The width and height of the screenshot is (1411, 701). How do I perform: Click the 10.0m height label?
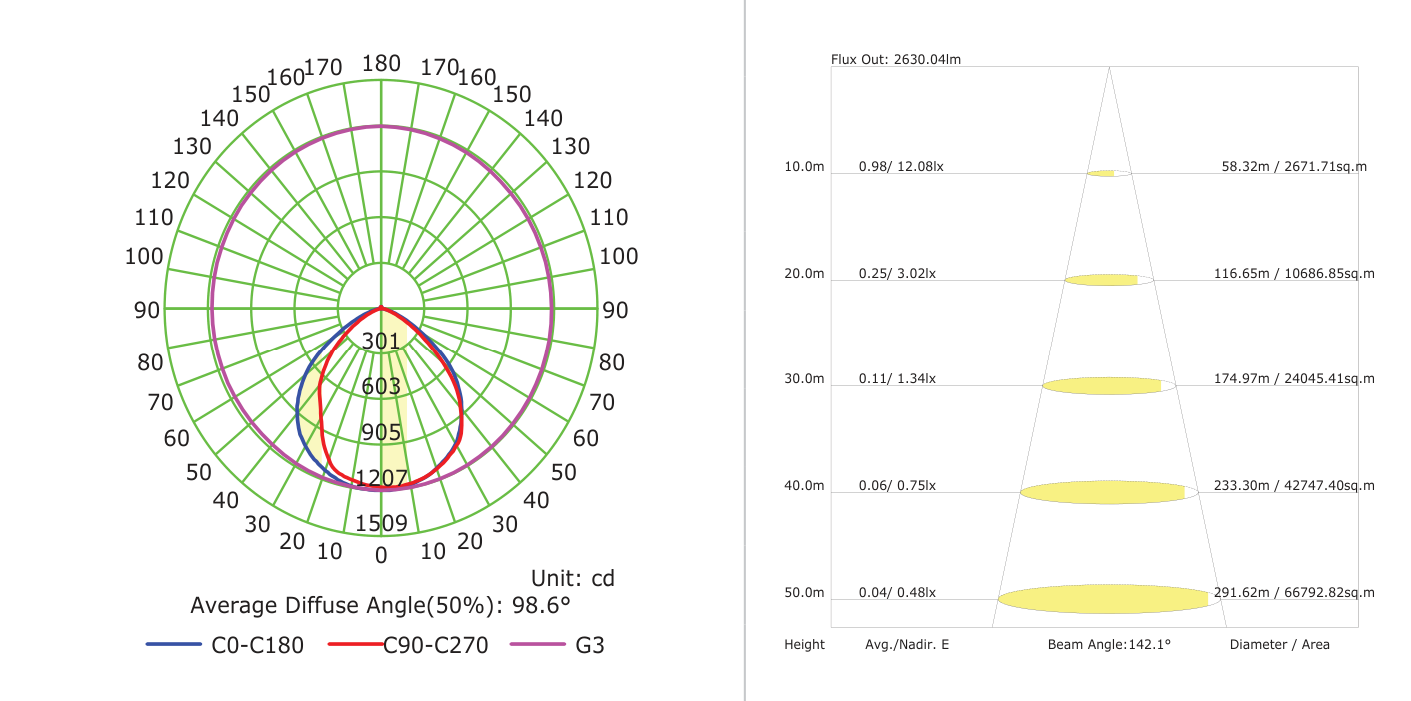[805, 166]
